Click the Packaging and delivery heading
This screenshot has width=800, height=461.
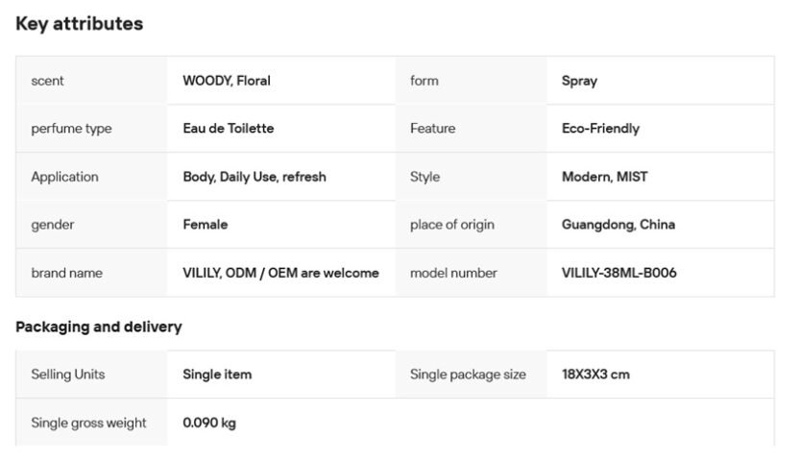(x=98, y=327)
